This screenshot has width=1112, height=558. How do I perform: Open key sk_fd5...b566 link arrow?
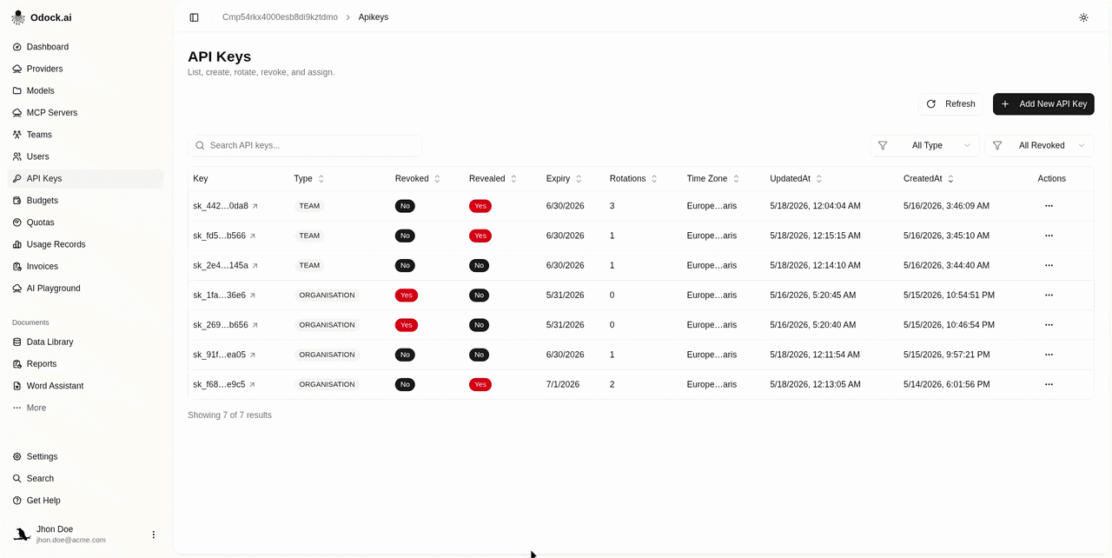click(253, 236)
